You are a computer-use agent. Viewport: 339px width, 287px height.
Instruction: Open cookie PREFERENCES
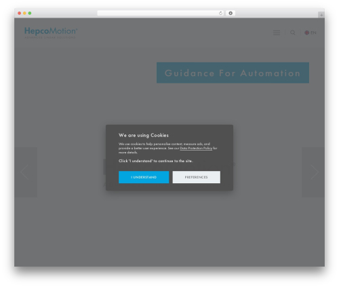(197, 177)
